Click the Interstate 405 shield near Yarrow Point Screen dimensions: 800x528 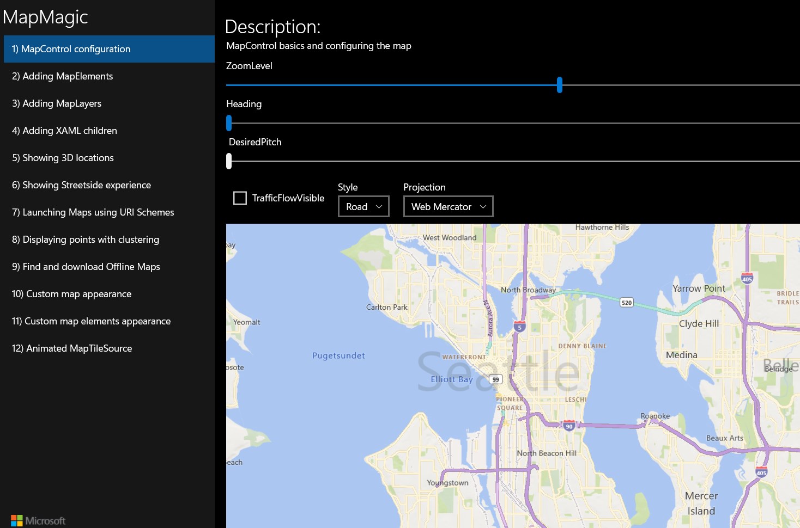pos(747,278)
